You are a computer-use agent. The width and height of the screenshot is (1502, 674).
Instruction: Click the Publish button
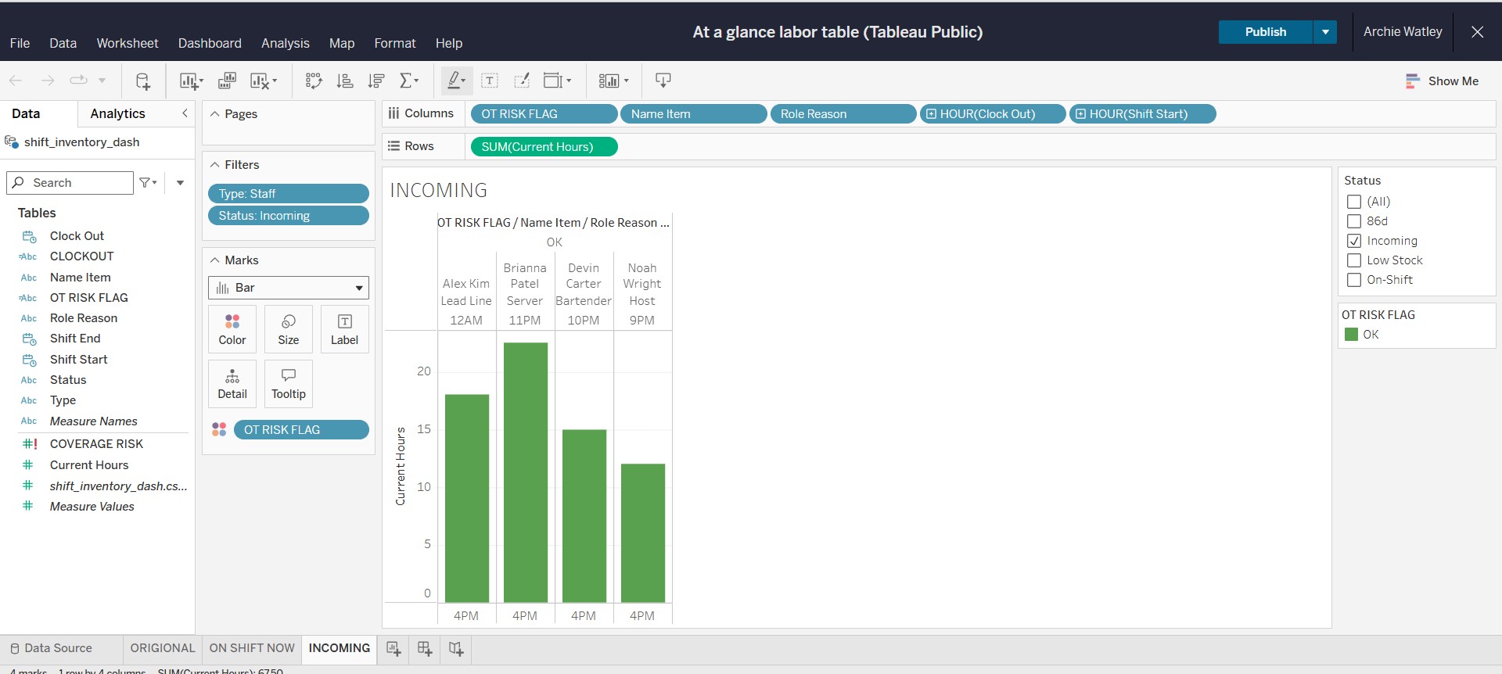[x=1265, y=32]
